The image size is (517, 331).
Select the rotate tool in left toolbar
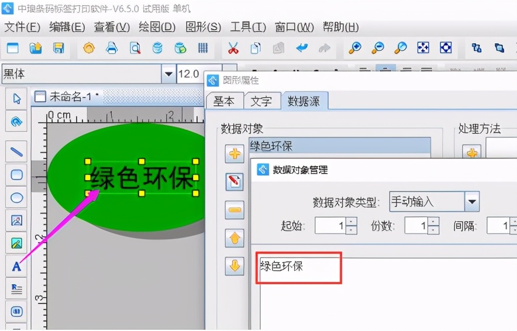point(16,122)
